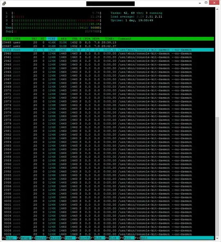Sort by PID column header
The image size is (221, 242).
pos(9,39)
